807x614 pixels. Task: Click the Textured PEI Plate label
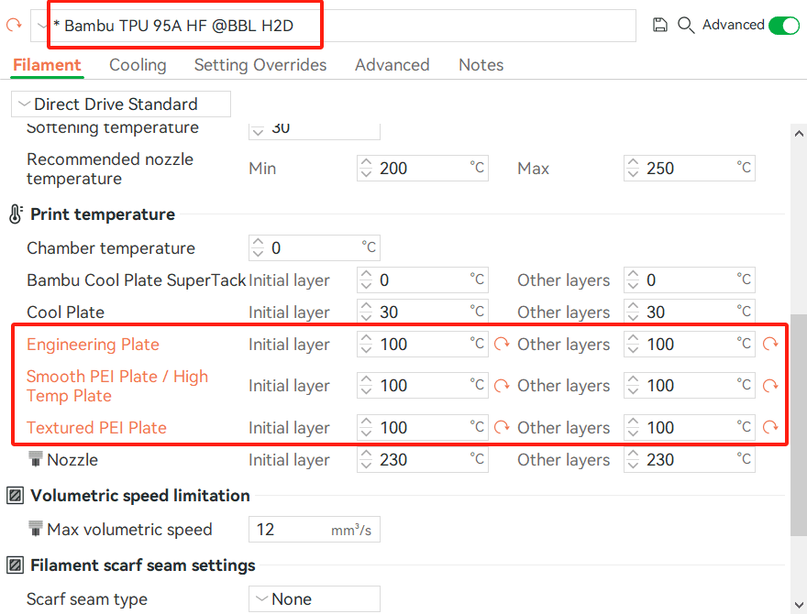97,427
